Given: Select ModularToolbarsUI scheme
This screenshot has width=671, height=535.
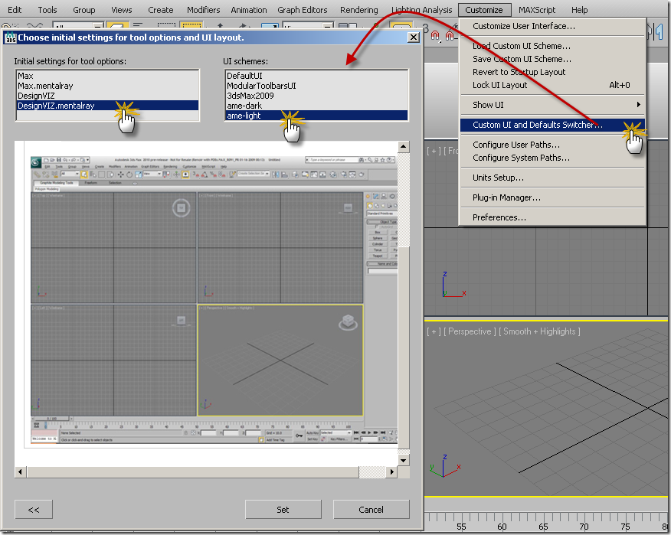Looking at the screenshot, I should [x=316, y=86].
